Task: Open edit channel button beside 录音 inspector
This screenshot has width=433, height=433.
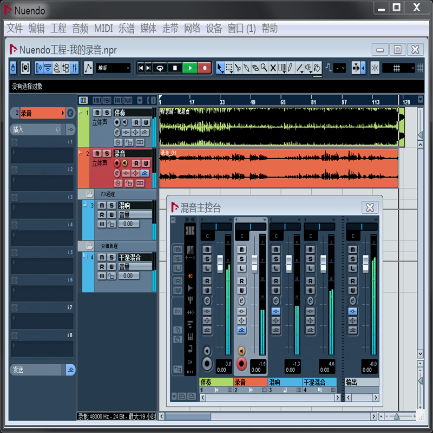Action: click(x=71, y=113)
